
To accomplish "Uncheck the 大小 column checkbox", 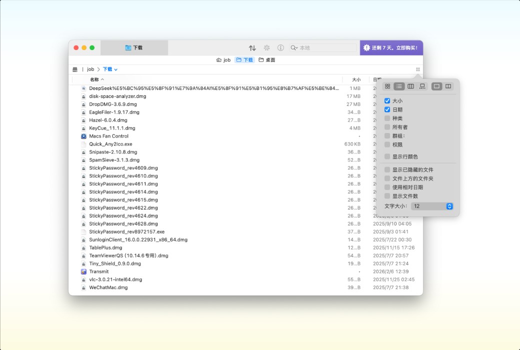I will pyautogui.click(x=386, y=100).
